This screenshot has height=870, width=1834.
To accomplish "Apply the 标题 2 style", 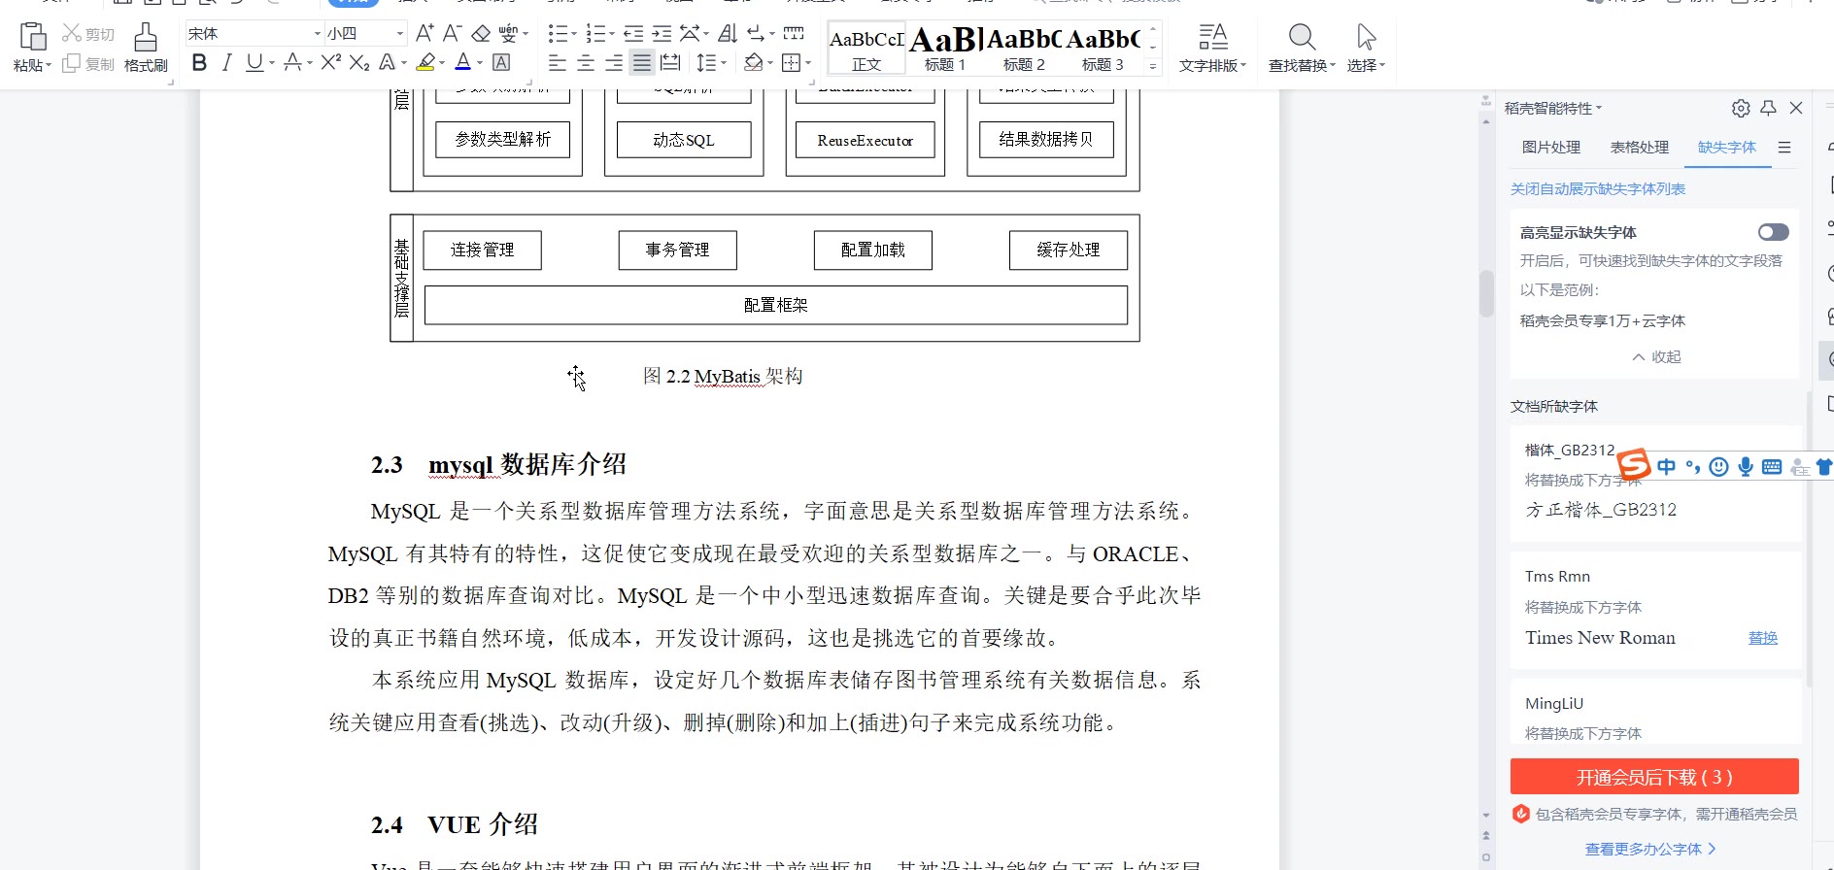I will coord(1024,48).
